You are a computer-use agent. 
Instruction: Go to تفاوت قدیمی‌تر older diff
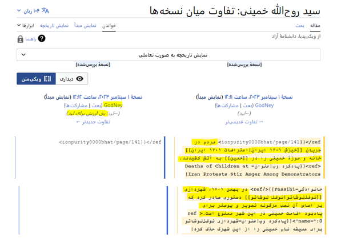pyautogui.click(x=244, y=122)
